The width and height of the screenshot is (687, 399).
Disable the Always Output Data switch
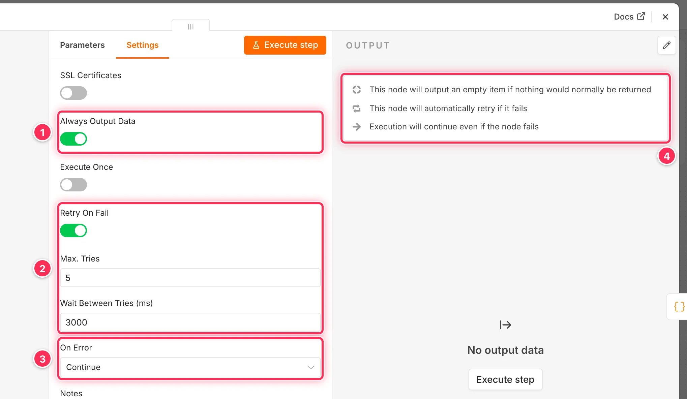click(73, 139)
